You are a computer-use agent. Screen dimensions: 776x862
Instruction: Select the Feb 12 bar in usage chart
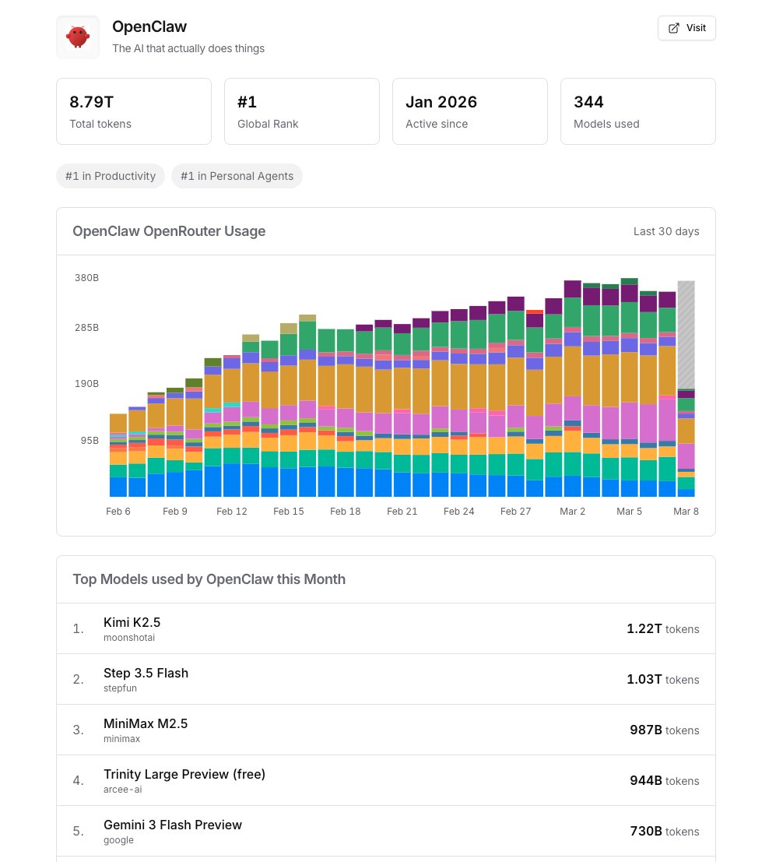[x=232, y=426]
